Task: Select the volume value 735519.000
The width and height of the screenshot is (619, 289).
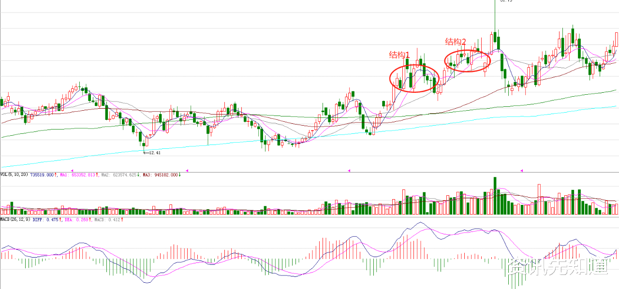Action: point(42,175)
